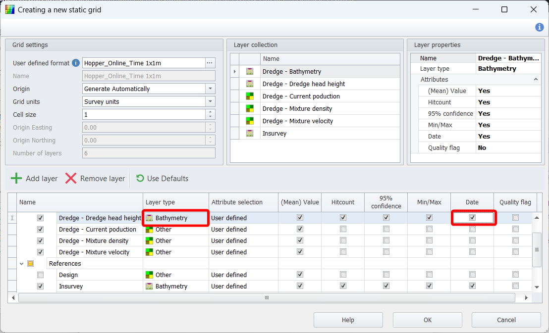Click browse button for User defined format
This screenshot has height=333, width=549.
pyautogui.click(x=210, y=63)
